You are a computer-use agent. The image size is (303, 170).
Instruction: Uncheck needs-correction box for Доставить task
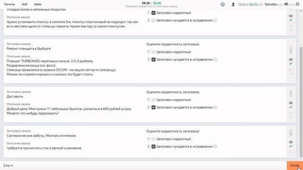click(x=153, y=107)
